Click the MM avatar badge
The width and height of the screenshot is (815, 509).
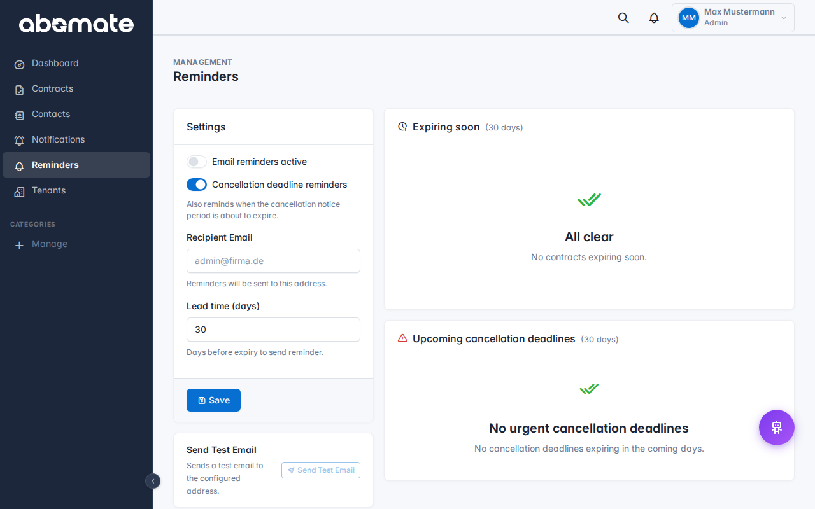(x=688, y=17)
